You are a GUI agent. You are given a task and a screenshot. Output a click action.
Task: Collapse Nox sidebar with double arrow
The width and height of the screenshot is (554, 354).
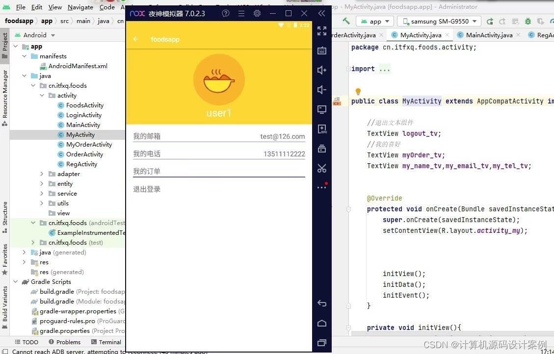tap(321, 13)
